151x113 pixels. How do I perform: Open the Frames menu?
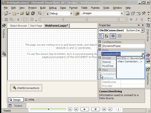(x=95, y=8)
